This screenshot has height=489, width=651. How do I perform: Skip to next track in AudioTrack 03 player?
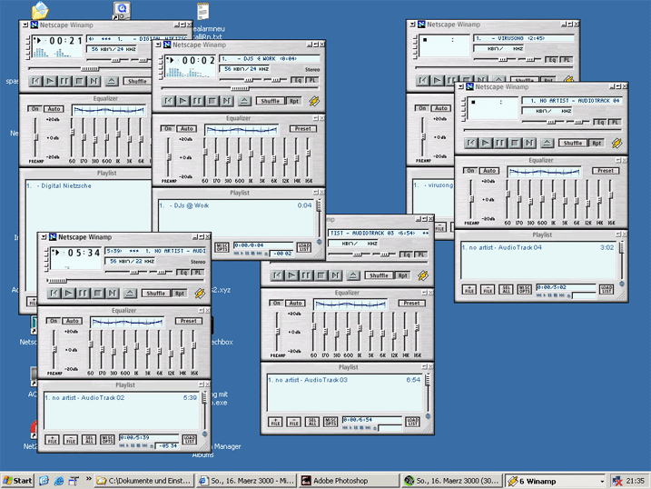pos(335,275)
